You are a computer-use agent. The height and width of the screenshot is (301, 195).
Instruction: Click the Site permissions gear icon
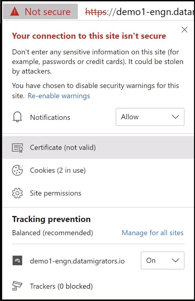tap(17, 193)
